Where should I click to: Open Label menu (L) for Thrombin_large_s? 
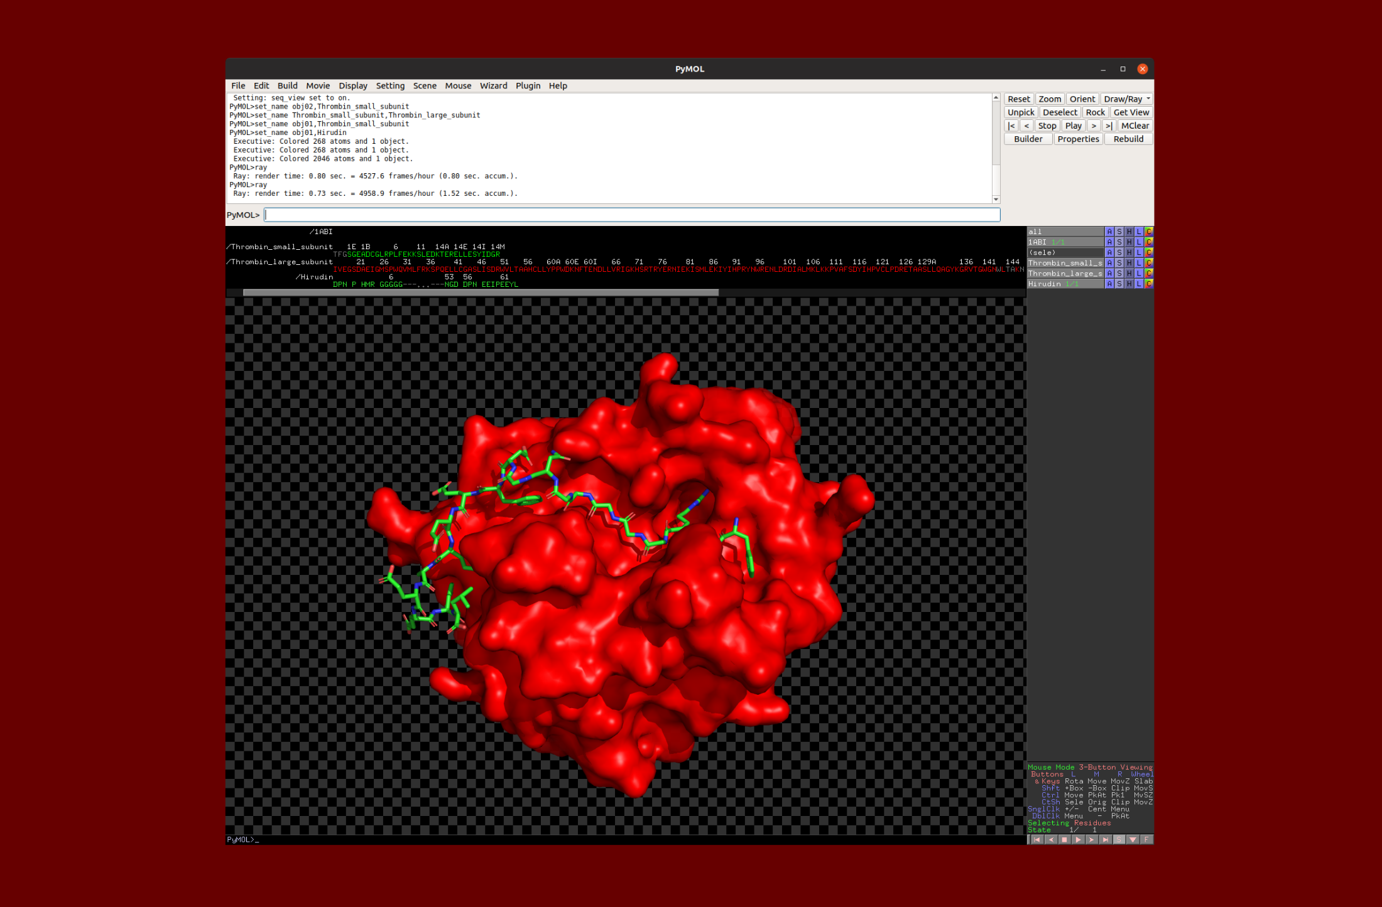click(1139, 274)
